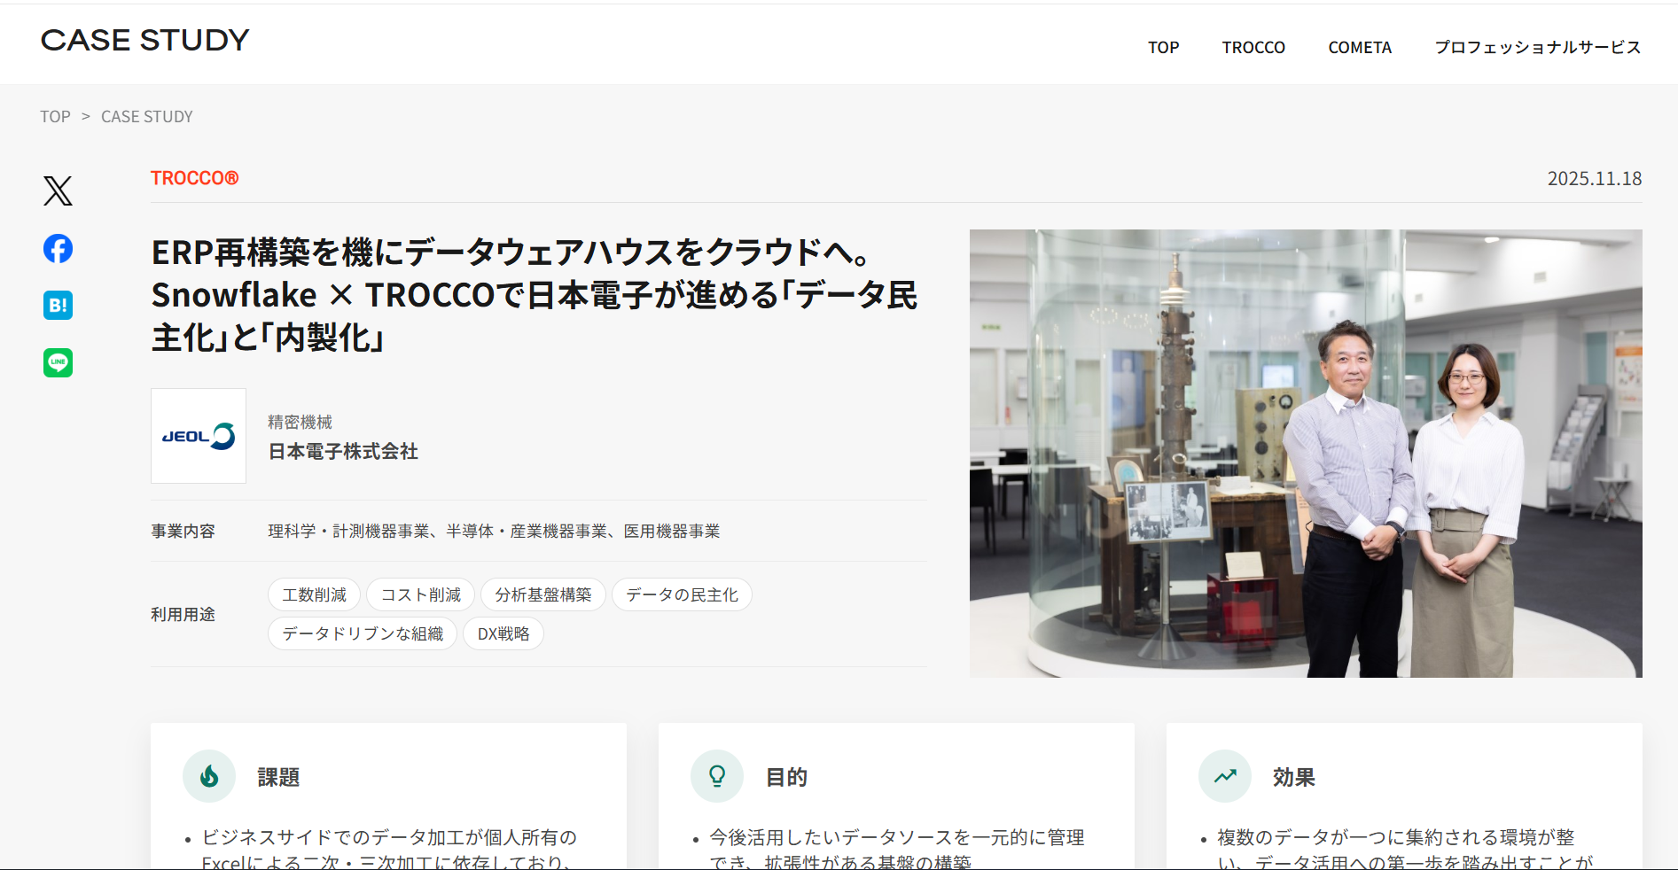Open the TROCCO navigation menu item

tap(1253, 48)
